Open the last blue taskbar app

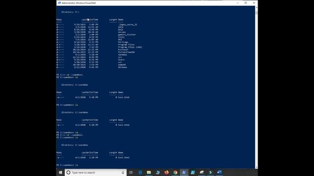click(219, 173)
